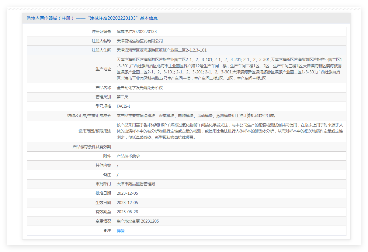Click the 注册人住所 address value

coord(161,50)
